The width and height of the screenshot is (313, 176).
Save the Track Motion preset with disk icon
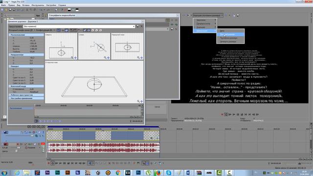point(137,26)
